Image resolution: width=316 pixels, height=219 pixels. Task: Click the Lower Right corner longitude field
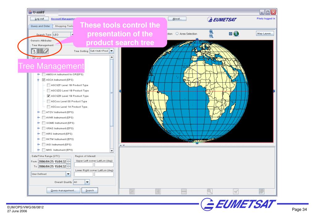click(104, 174)
